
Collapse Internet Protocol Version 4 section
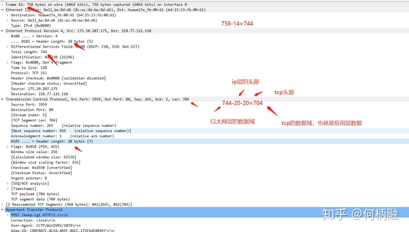(2, 31)
